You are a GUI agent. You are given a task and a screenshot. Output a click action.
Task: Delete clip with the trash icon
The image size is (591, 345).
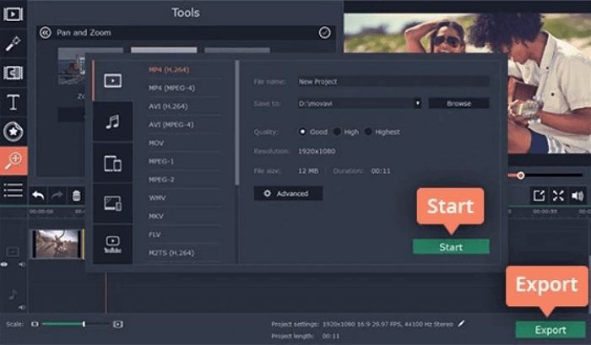click(77, 195)
